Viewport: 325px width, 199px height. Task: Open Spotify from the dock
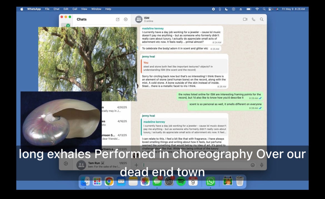[x=181, y=181]
